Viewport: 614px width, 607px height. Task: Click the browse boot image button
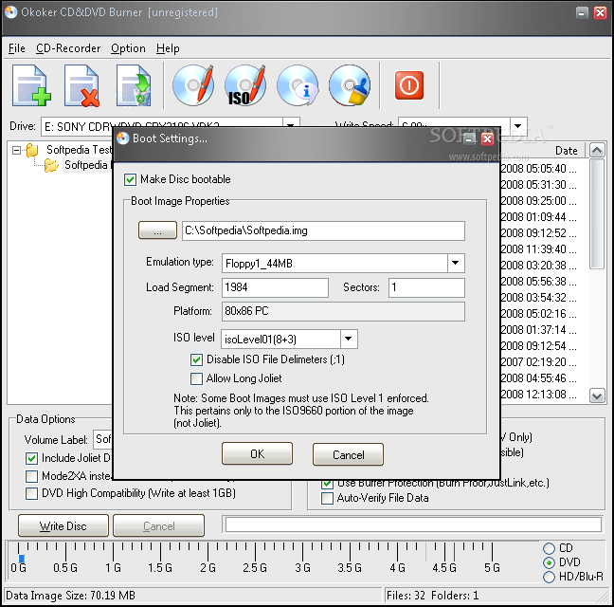157,230
